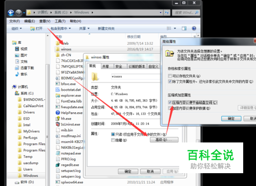Click 打开 toolbar button

36,28
